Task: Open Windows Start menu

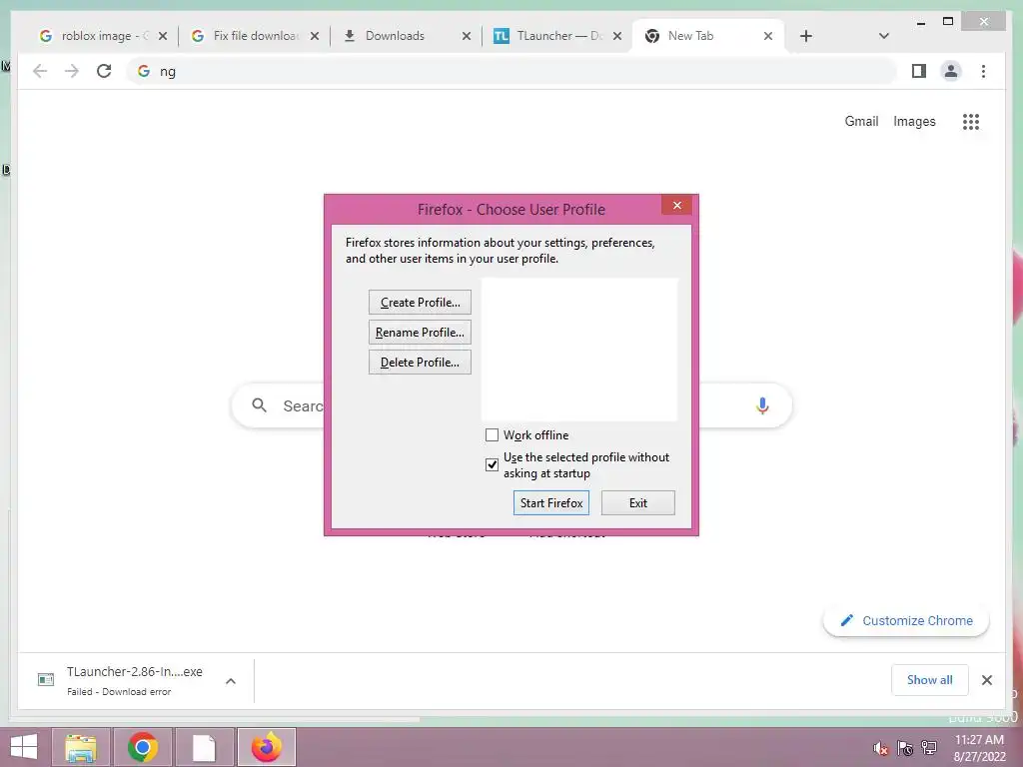Action: (24, 747)
